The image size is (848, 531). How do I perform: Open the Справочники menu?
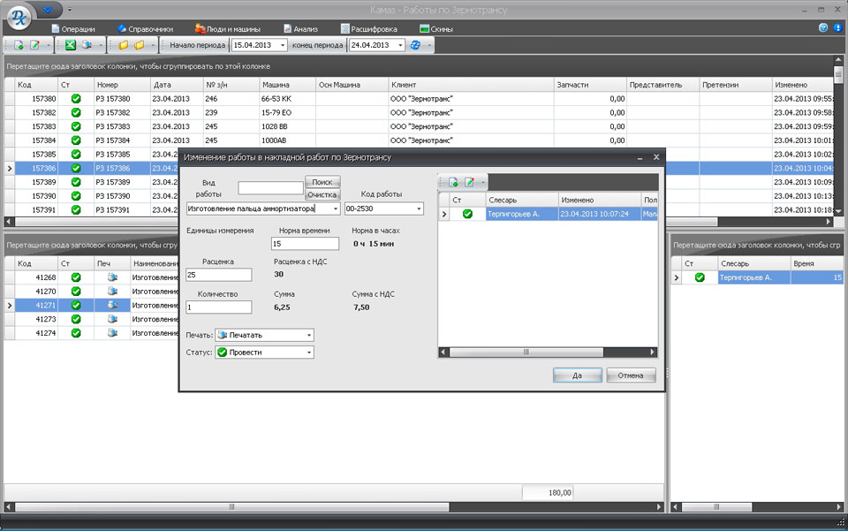click(146, 29)
